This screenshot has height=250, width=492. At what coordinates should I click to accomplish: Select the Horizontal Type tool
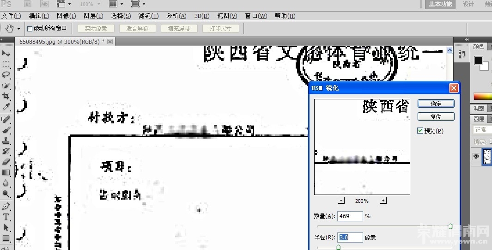pyautogui.click(x=6, y=216)
